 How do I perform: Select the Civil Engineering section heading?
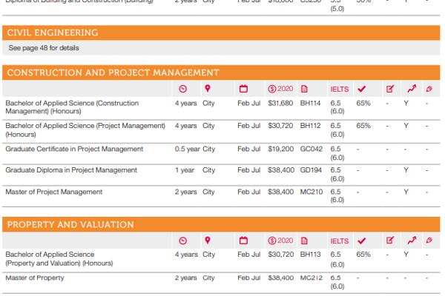pyautogui.click(x=52, y=33)
